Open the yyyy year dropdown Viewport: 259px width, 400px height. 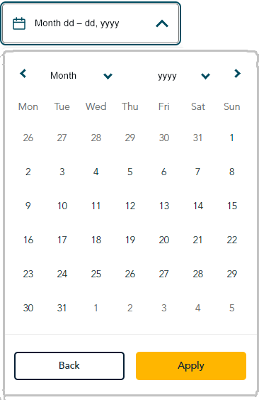click(184, 76)
